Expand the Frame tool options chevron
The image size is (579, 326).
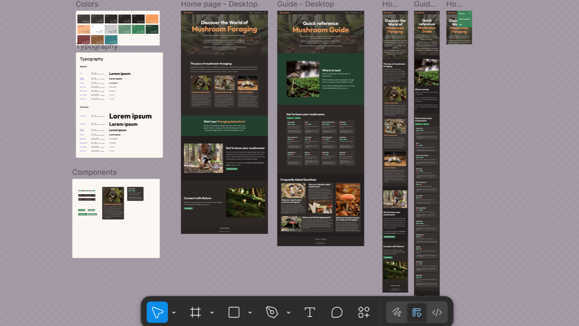coord(212,313)
